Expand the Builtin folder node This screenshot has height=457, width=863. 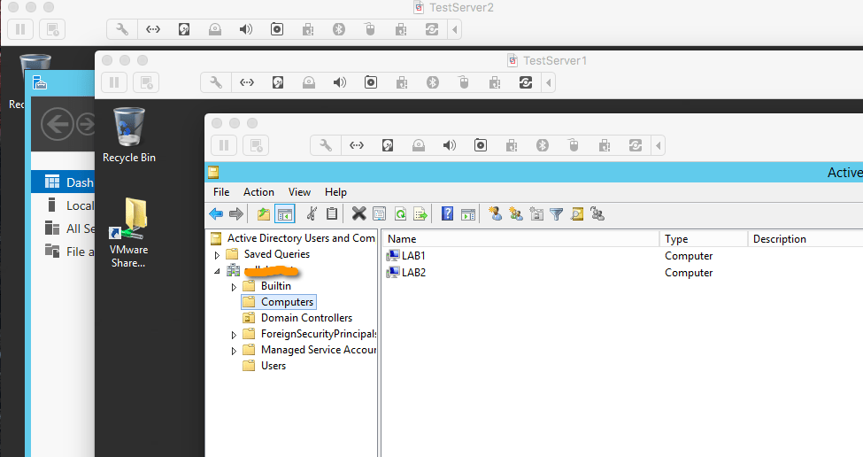click(x=234, y=286)
